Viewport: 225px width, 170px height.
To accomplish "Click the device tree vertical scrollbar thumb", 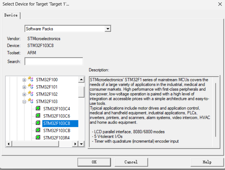I will [81, 92].
